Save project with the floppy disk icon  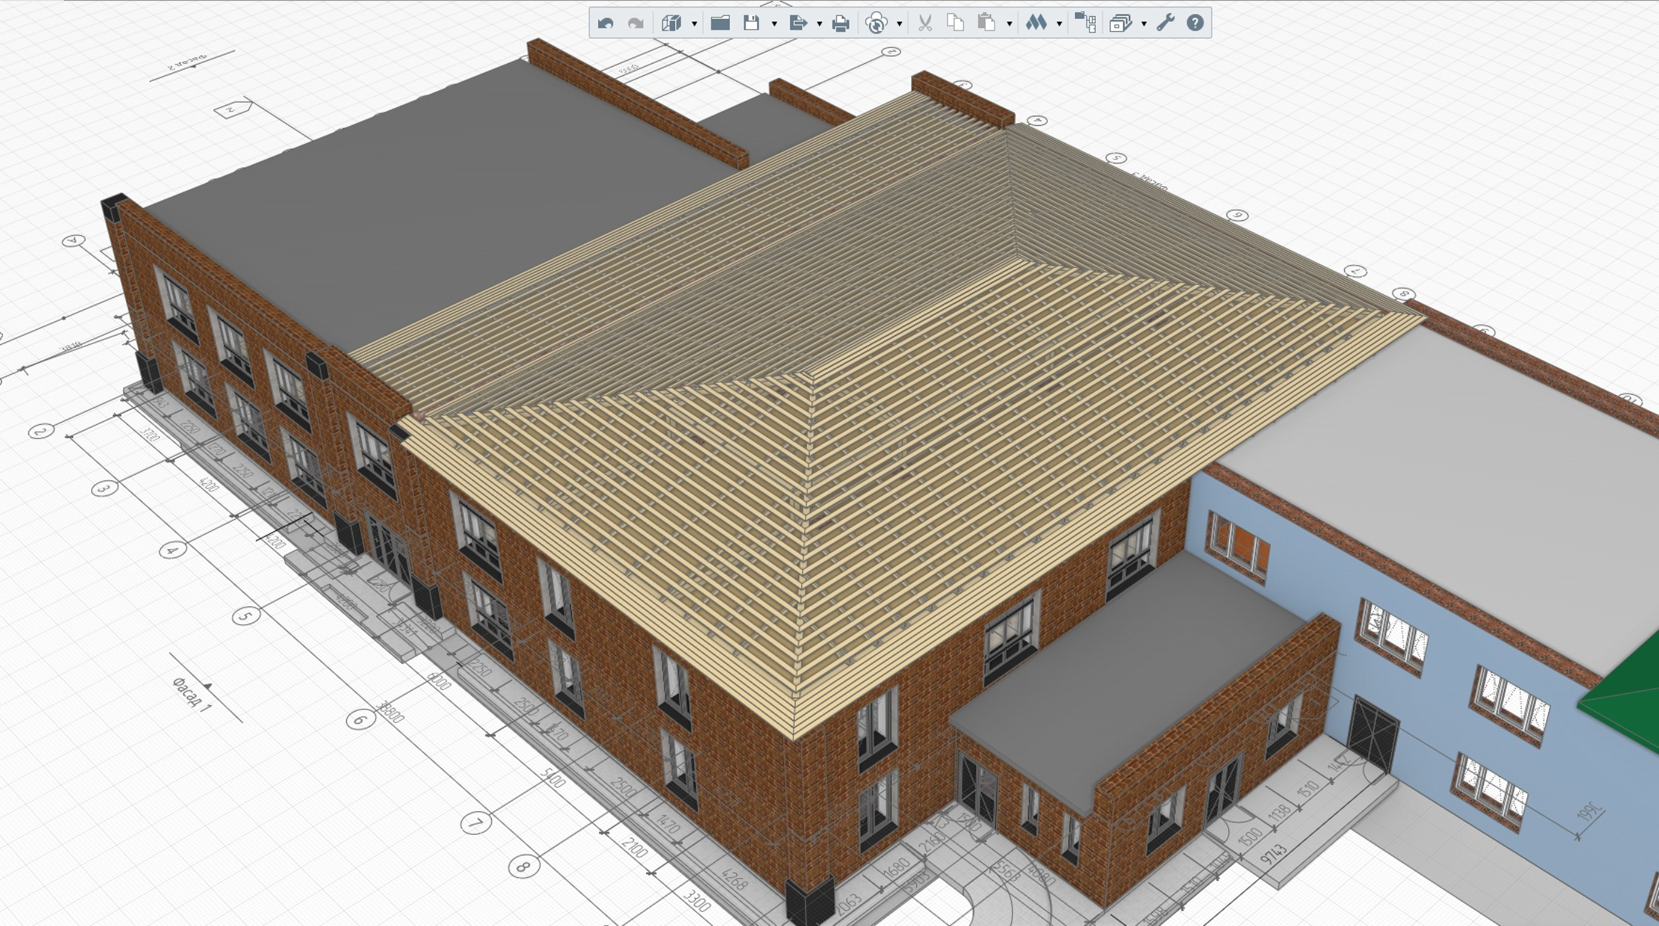point(751,24)
